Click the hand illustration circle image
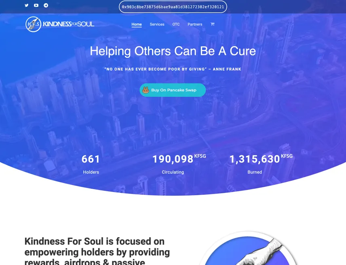This screenshot has width=346, height=265. pos(248,248)
